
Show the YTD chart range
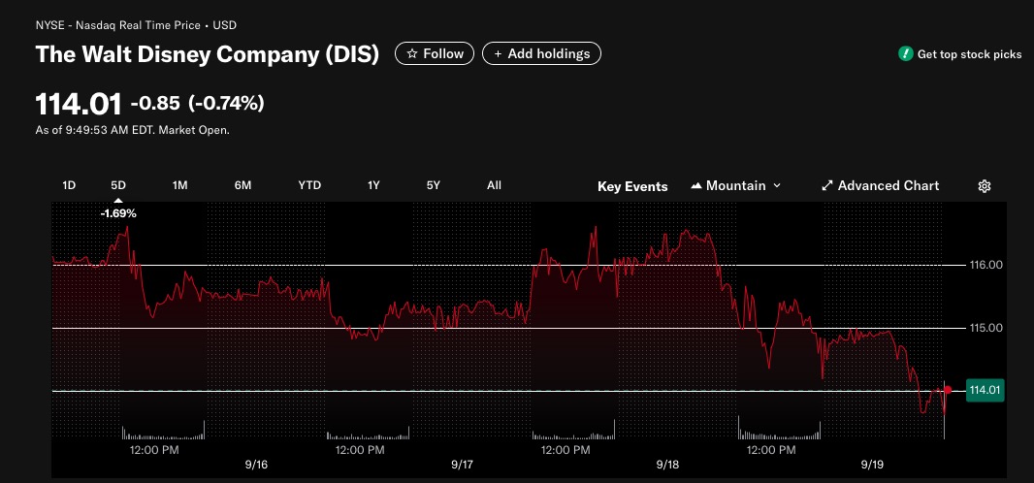pos(309,185)
